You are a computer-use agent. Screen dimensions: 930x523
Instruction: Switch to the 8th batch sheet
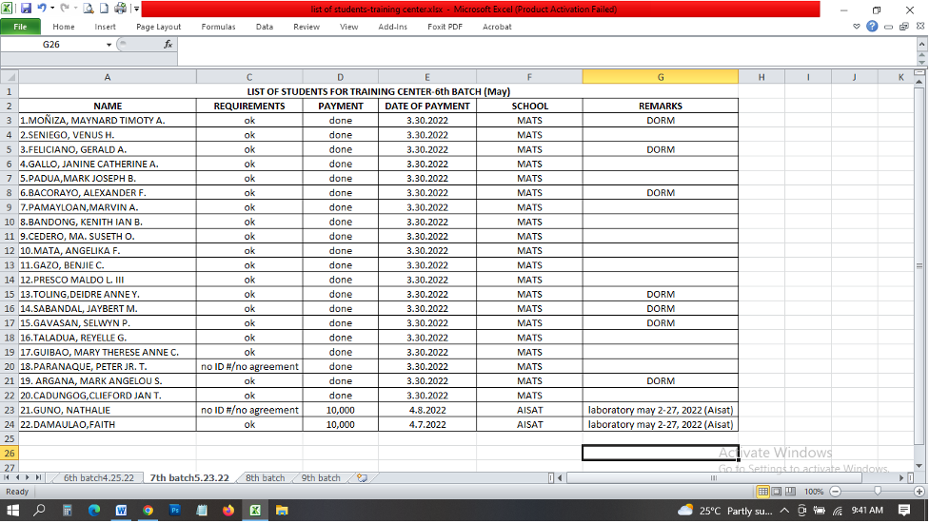(266, 478)
